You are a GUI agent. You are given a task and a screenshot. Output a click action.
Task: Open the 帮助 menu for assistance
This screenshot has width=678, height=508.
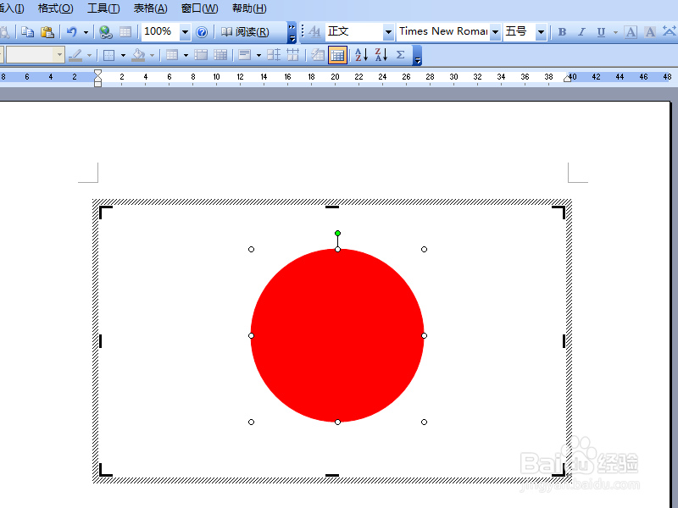(247, 8)
